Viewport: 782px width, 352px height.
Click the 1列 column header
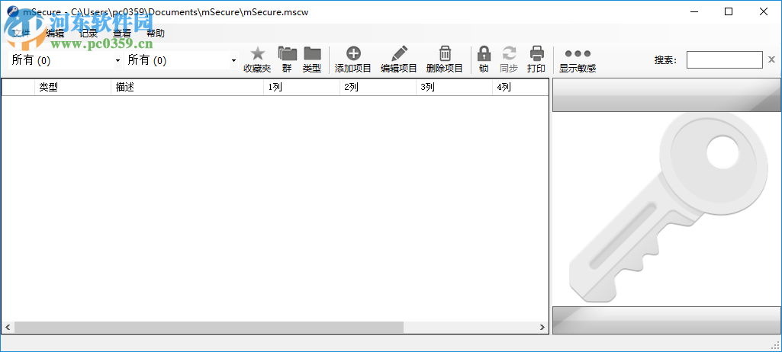click(x=301, y=88)
